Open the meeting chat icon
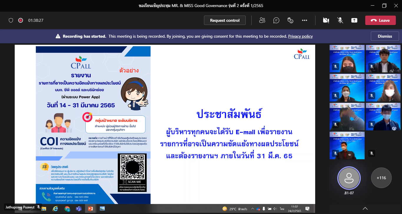 click(276, 20)
